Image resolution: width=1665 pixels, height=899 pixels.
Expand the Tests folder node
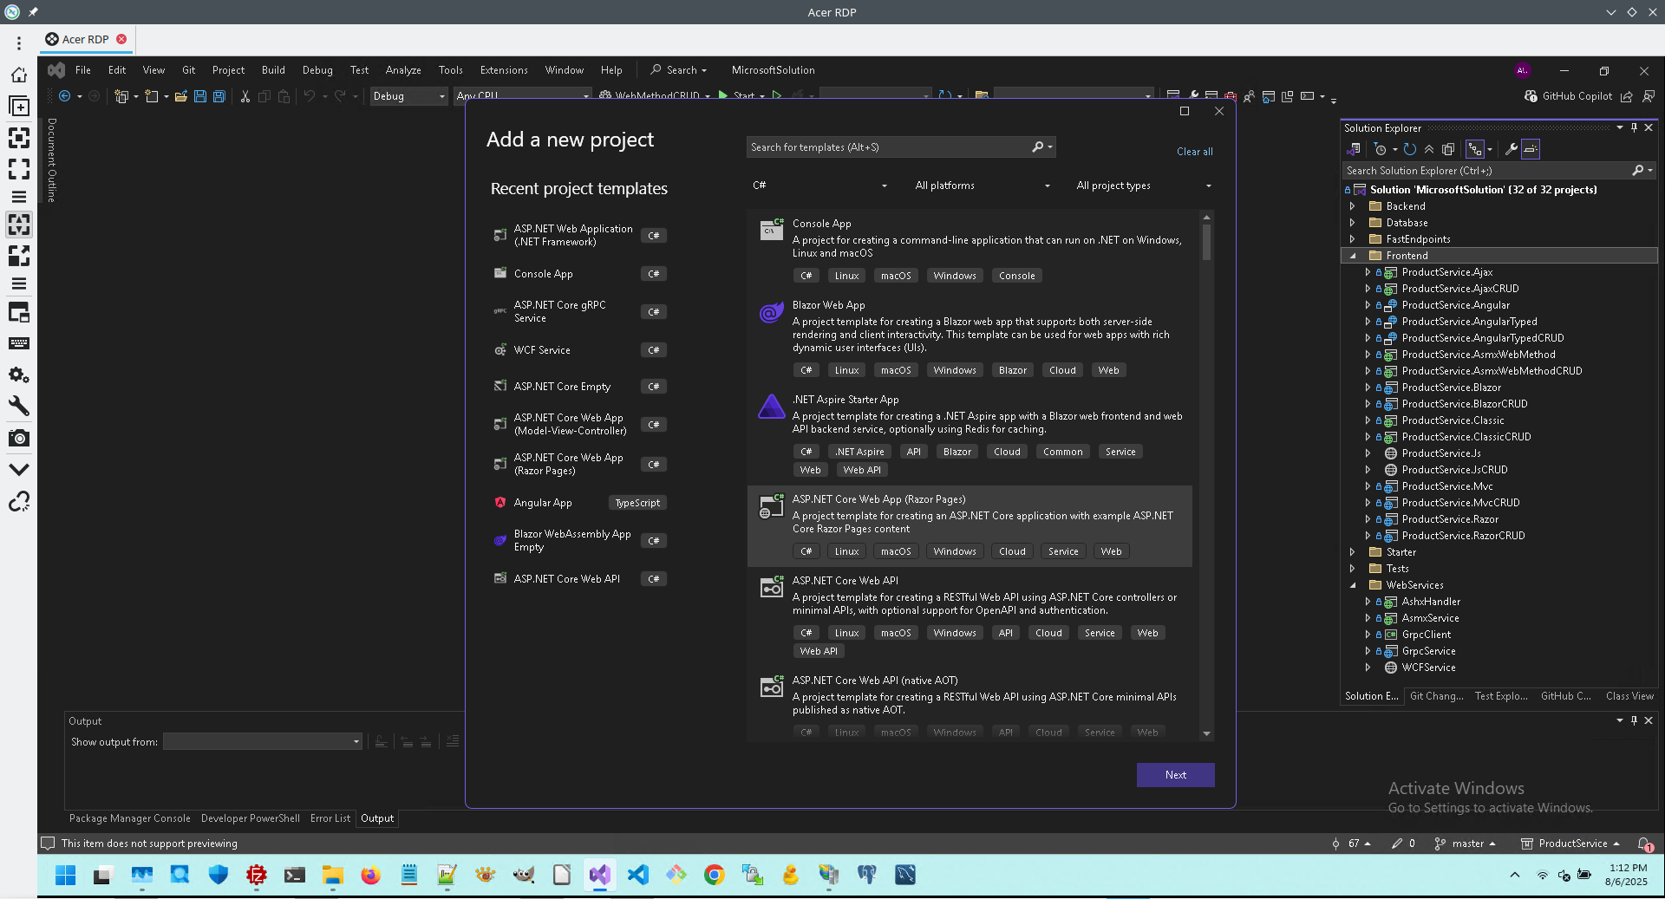click(1352, 569)
